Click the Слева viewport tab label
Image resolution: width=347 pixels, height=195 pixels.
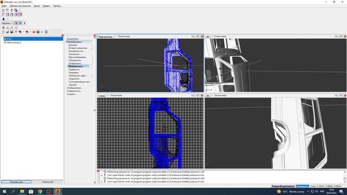pyautogui.click(x=101, y=96)
